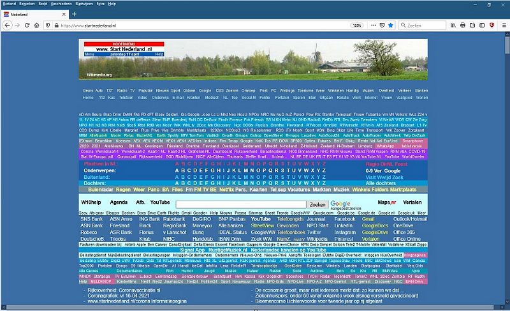Open the hamburger application menu
Screen dimensions: 510x311
click(x=504, y=25)
